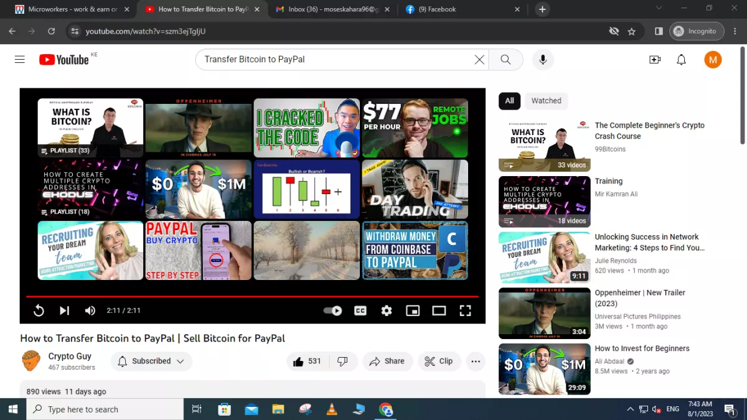Enter full screen mode
Viewport: 747px width, 420px height.
coord(465,310)
